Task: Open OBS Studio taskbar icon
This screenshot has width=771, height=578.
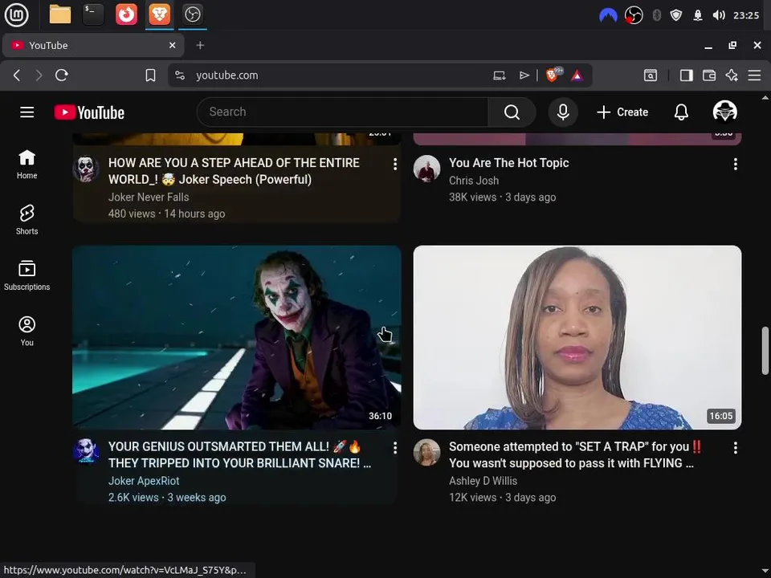Action: (192, 14)
